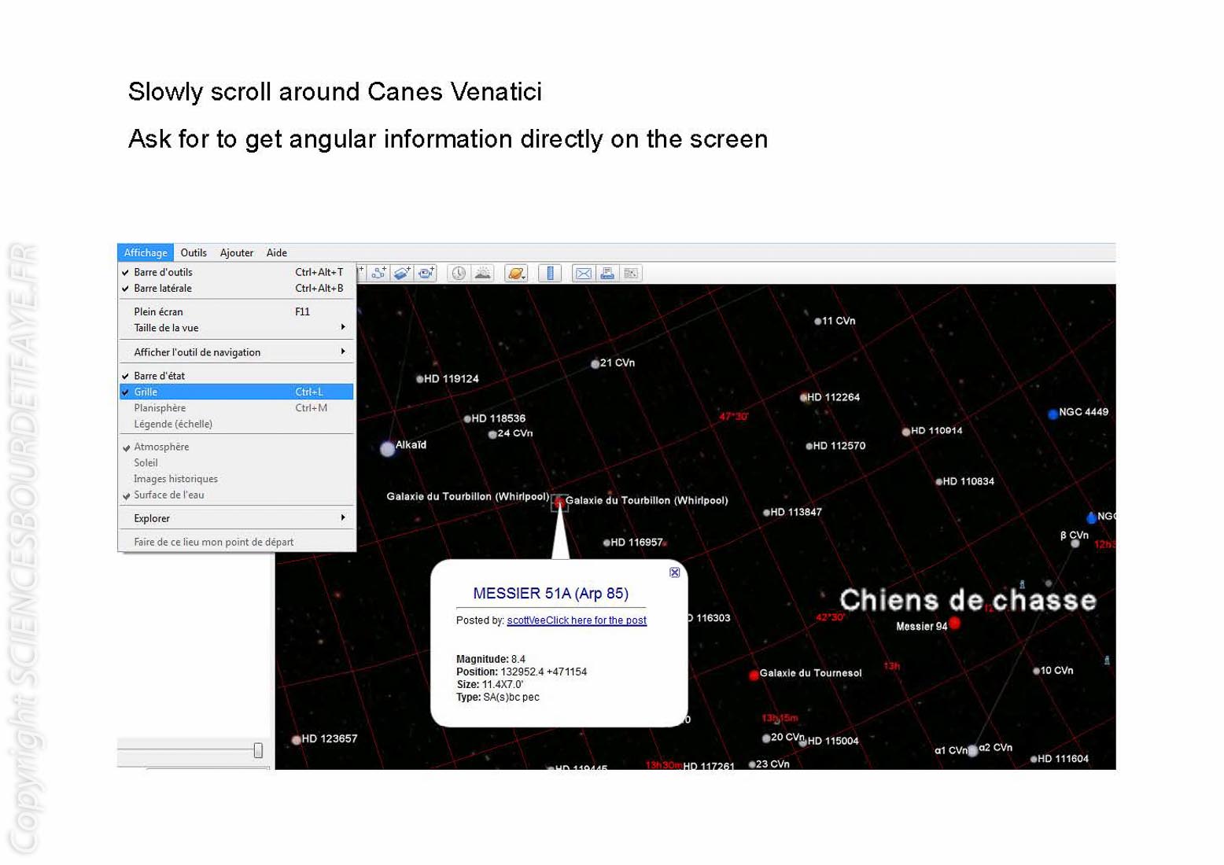Click the Magnitude: 8.4 text
Viewport: 1224px width, 865px height.
point(491,659)
